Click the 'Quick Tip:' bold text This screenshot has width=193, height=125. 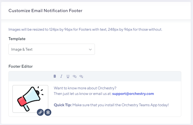(x=63, y=105)
